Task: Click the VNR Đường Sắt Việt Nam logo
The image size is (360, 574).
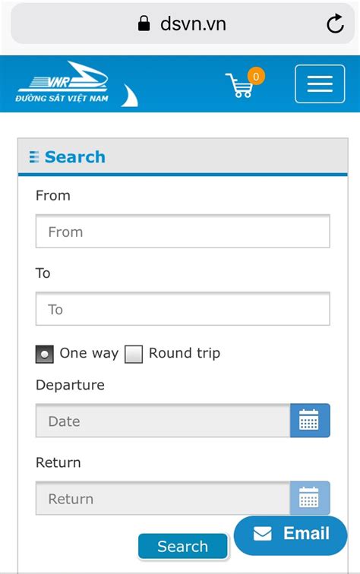Action: (x=77, y=84)
